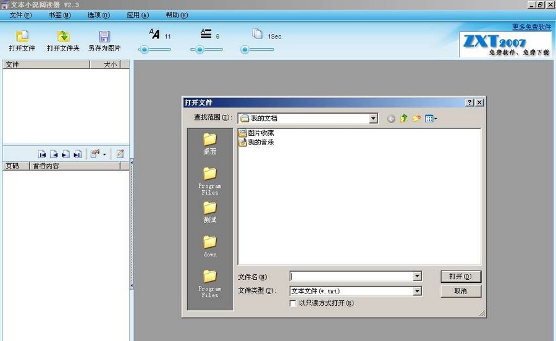This screenshot has width=556, height=341.
Task: Open Program Files shortcut below 桌面
Action: click(210, 181)
